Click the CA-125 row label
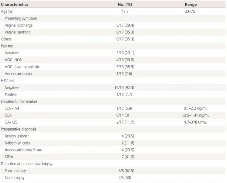 coord(11,122)
